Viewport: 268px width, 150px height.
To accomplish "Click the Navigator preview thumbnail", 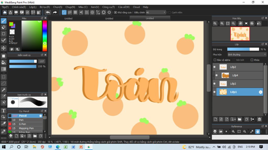I will tap(240, 34).
